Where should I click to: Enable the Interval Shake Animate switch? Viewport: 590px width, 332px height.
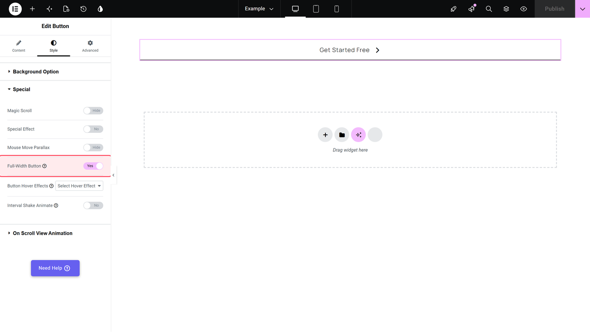93,206
